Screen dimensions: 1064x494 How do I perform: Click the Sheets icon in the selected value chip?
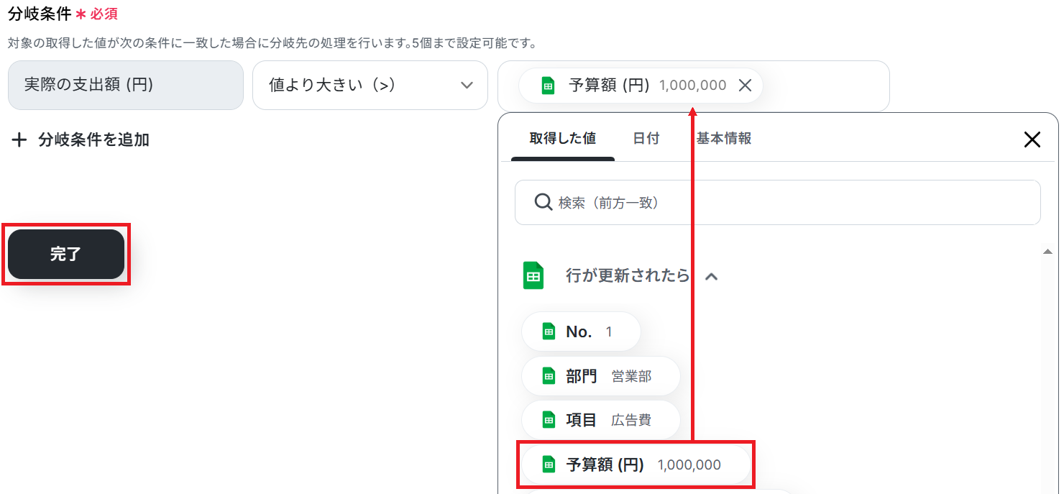548,86
